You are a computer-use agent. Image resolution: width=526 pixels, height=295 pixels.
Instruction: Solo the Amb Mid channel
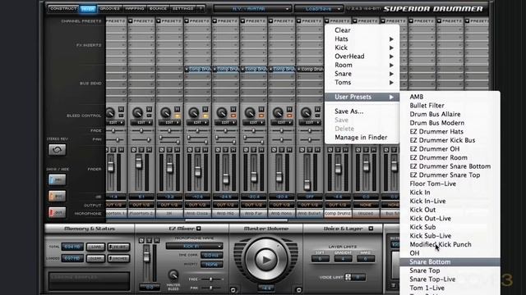click(226, 149)
